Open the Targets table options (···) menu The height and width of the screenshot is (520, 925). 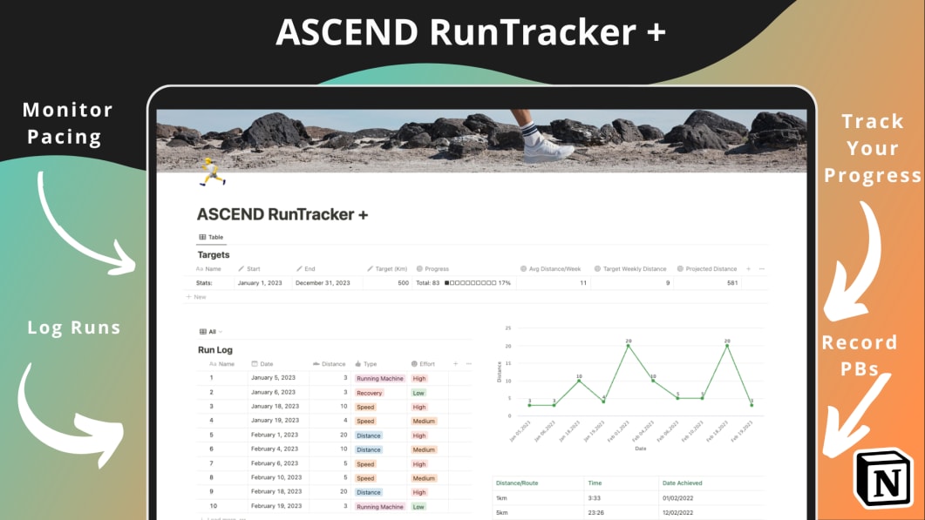point(764,269)
